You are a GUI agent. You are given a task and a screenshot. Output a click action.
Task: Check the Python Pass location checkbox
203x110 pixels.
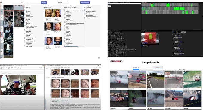pyautogui.click(x=25, y=10)
